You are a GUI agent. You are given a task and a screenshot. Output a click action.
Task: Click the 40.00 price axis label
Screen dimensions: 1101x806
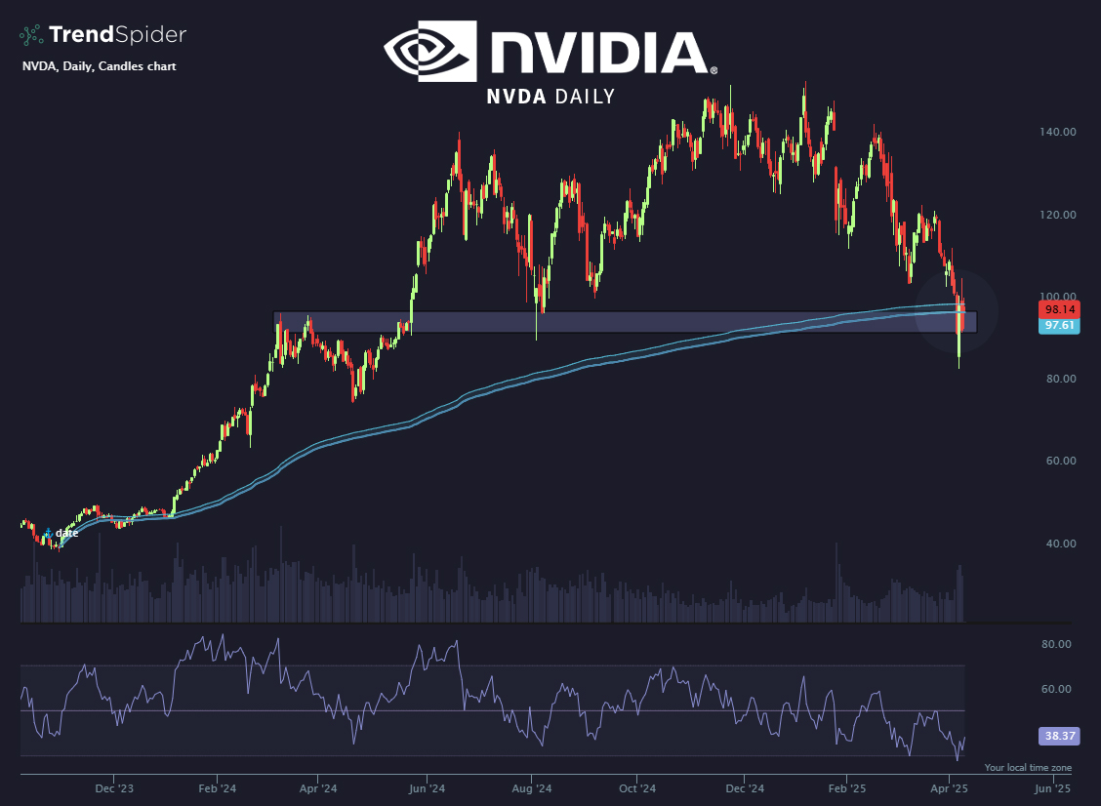pos(1060,544)
